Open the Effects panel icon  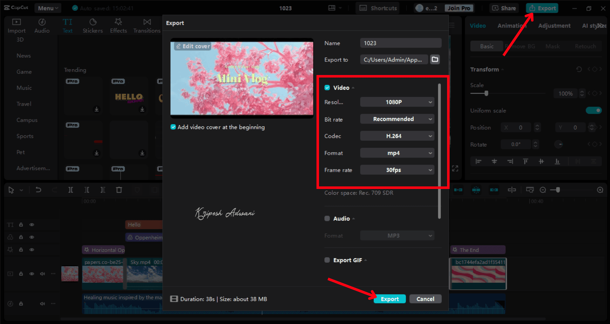[x=118, y=22]
